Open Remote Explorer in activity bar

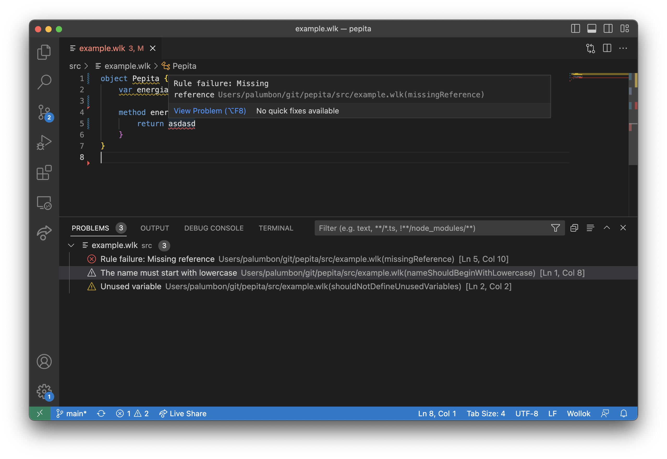coord(44,203)
